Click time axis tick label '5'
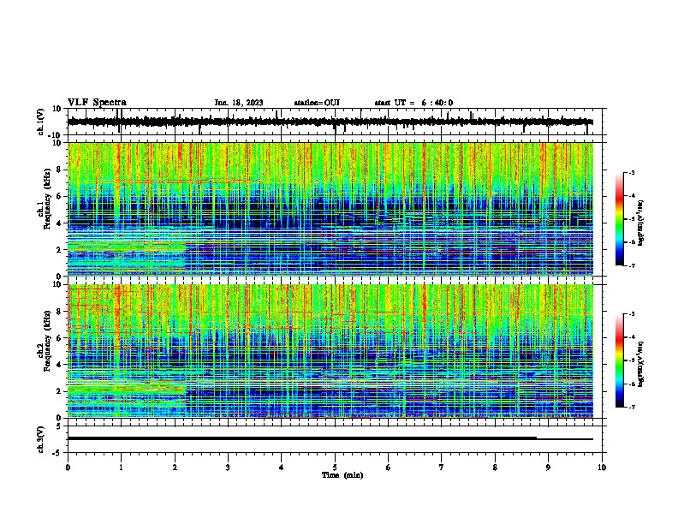Image resolution: width=678 pixels, height=524 pixels. pyautogui.click(x=335, y=467)
